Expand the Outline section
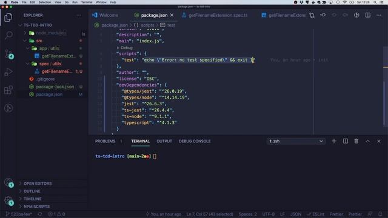388x218 pixels. [x=32, y=191]
